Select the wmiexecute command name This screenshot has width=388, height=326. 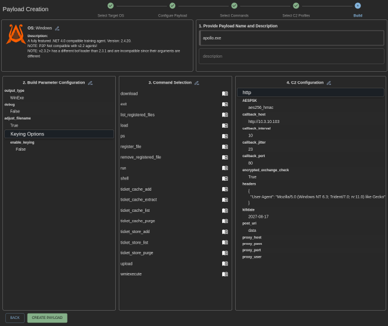click(131, 274)
